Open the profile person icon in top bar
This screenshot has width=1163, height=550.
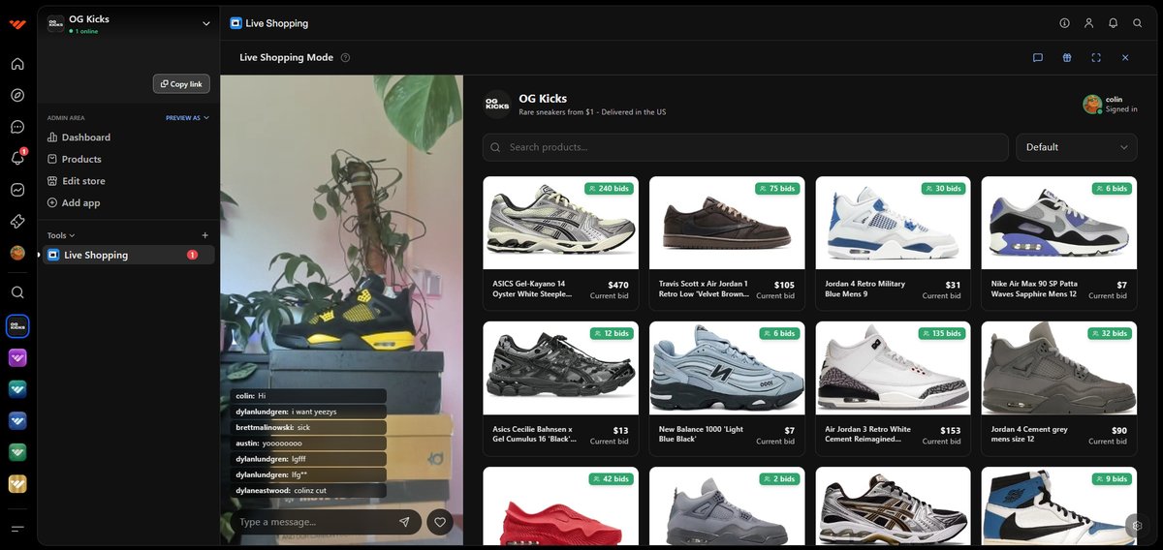[x=1088, y=22]
